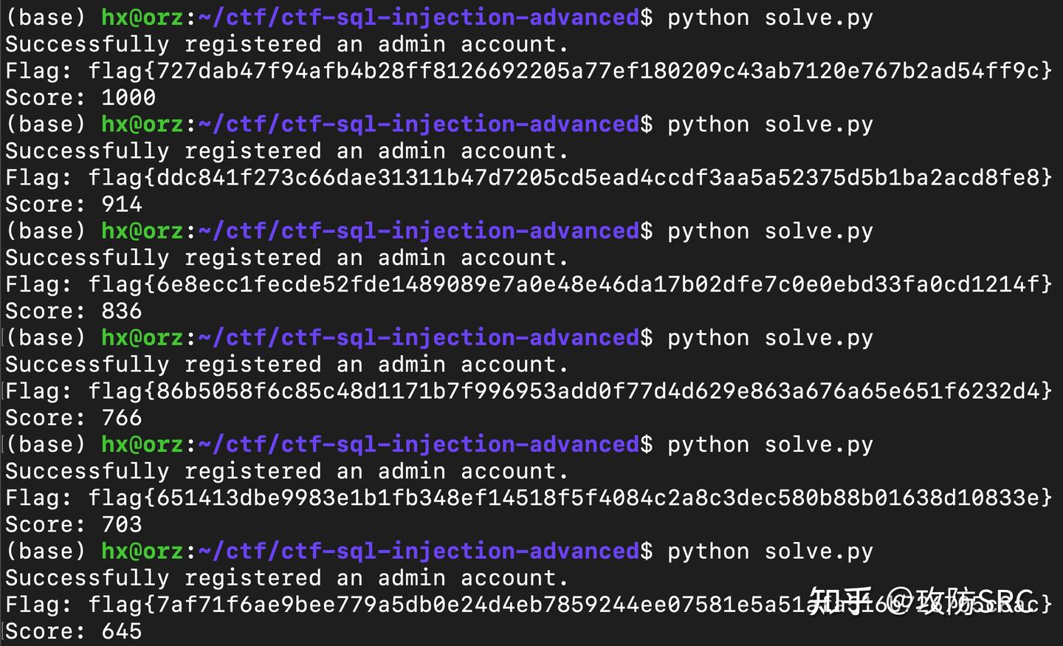Click the first 'Successfully registered an admin account' line
The width and height of the screenshot is (1063, 646).
286,44
